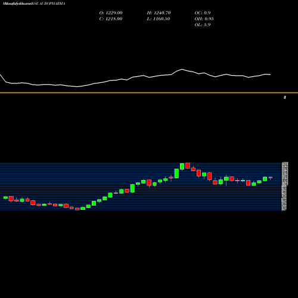Select the open price 'O: 1229.00'
298x298 pixels.
pos(111,13)
